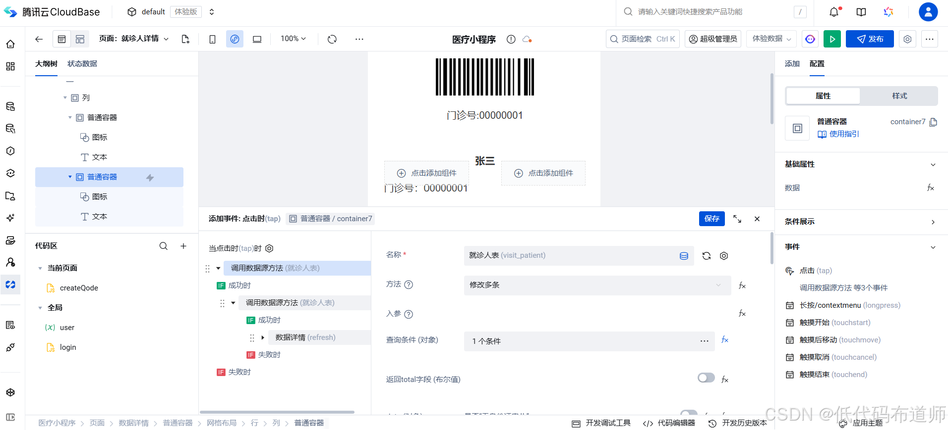Collapse 当前页面 section in code area
This screenshot has width=948, height=430.
40,268
